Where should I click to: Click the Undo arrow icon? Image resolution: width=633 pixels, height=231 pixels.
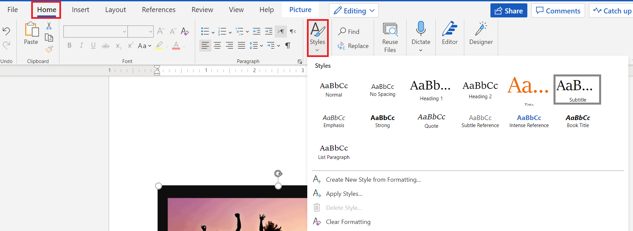click(6, 32)
